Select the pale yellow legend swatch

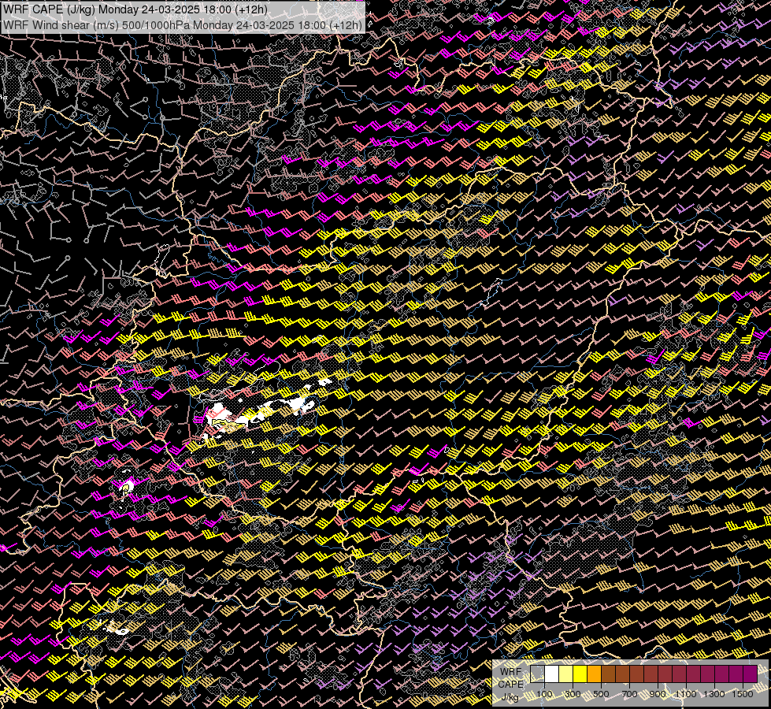pos(566,674)
